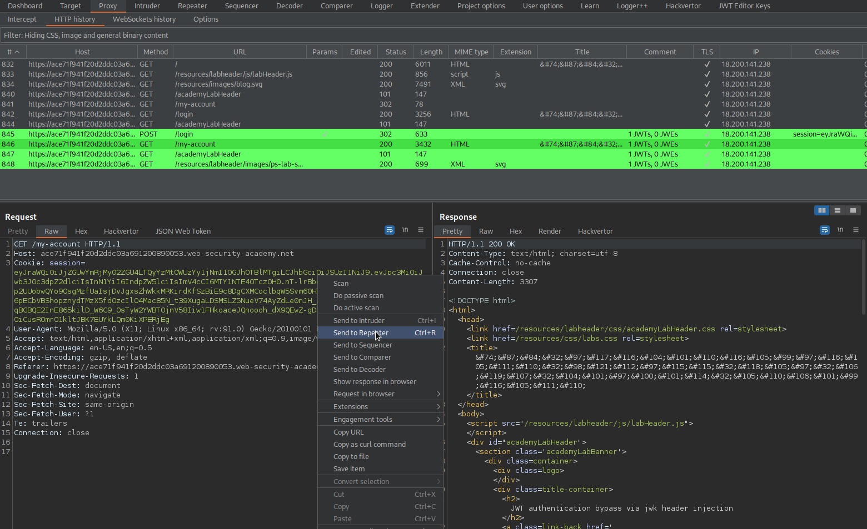The image size is (867, 529).
Task: Switch to top-bottom layout view icon
Action: click(837, 210)
